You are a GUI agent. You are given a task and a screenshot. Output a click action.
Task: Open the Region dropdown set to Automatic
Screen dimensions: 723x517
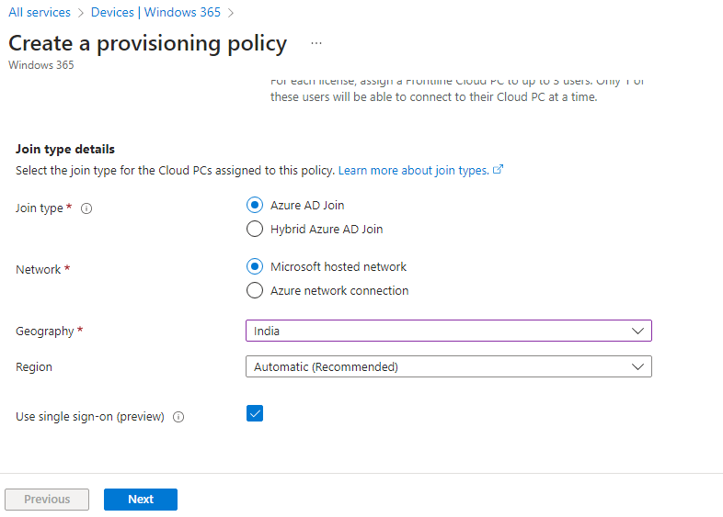[449, 366]
